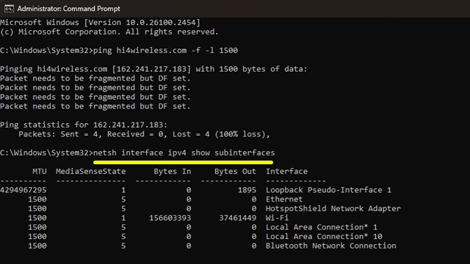This screenshot has width=470, height=264.
Task: Click the MTU value 4294967295
Action: 23,190
